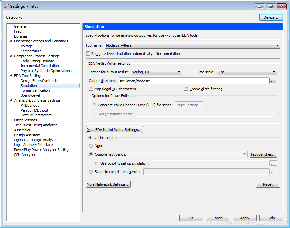Open Libraries category
Image resolution: width=290 pixels, height=228 pixels.
click(21, 36)
